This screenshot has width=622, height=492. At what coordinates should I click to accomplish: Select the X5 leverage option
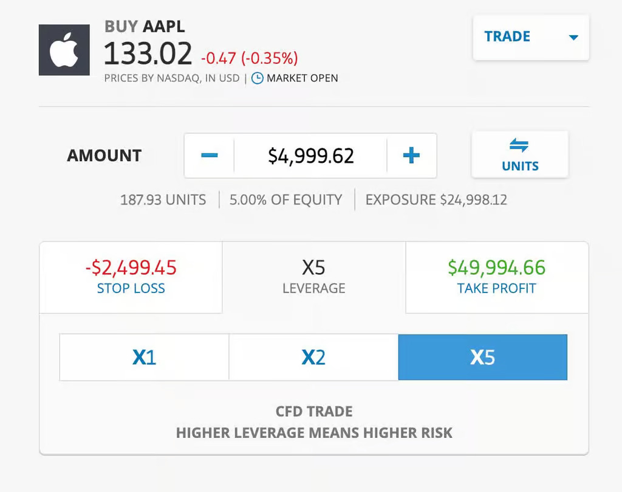(x=482, y=357)
